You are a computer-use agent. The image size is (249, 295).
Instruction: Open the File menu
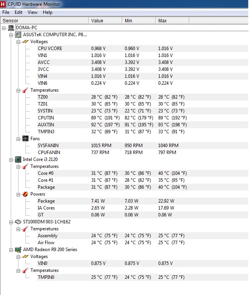pyautogui.click(x=6, y=12)
